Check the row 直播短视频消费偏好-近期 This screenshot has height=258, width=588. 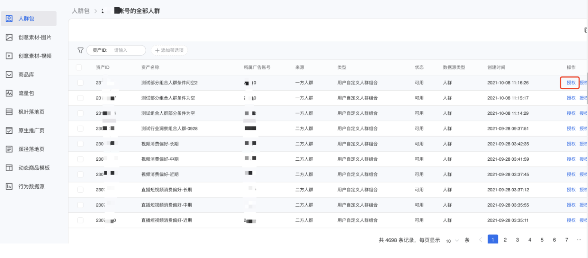[x=80, y=220]
